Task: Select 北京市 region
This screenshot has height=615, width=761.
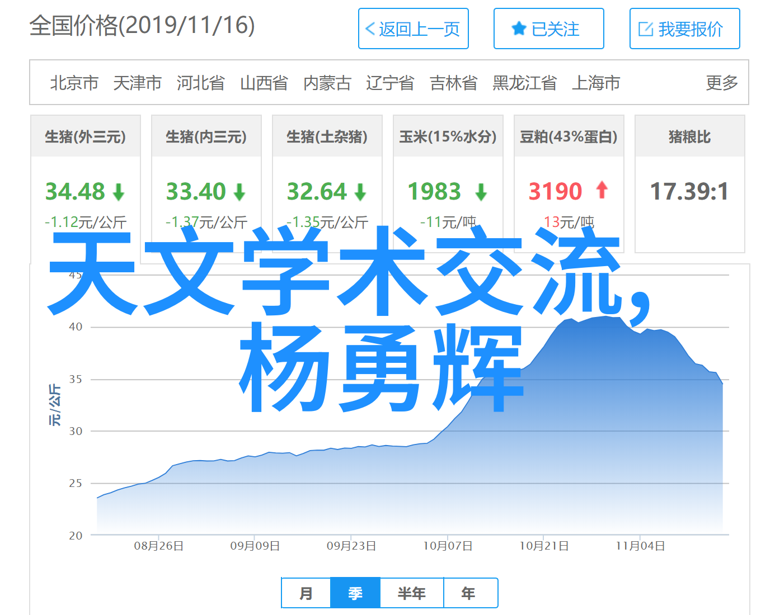Action: click(x=74, y=83)
